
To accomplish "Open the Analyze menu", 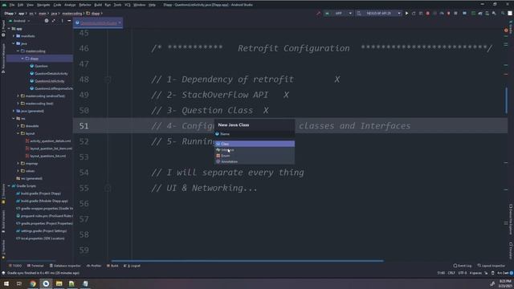I will pos(70,5).
